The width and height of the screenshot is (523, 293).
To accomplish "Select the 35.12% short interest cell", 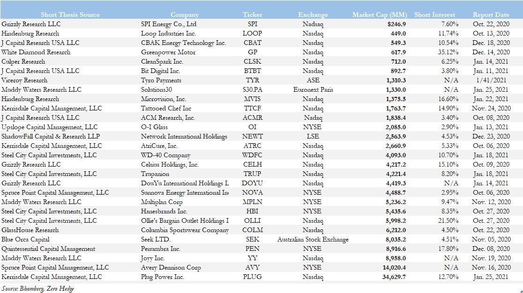I will 448,52.
